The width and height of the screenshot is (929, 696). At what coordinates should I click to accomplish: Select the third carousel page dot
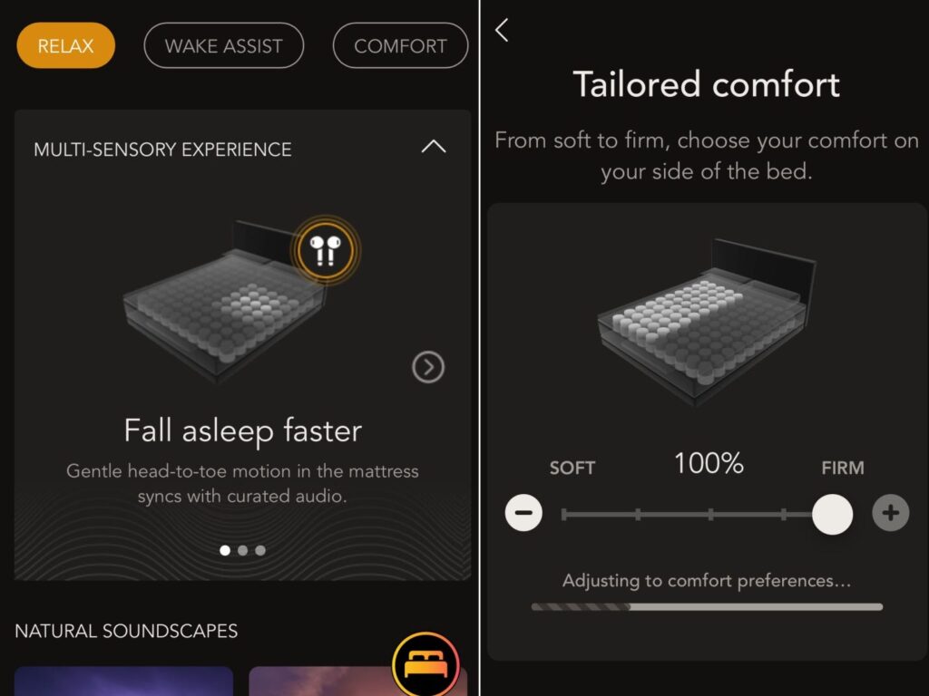(x=260, y=550)
